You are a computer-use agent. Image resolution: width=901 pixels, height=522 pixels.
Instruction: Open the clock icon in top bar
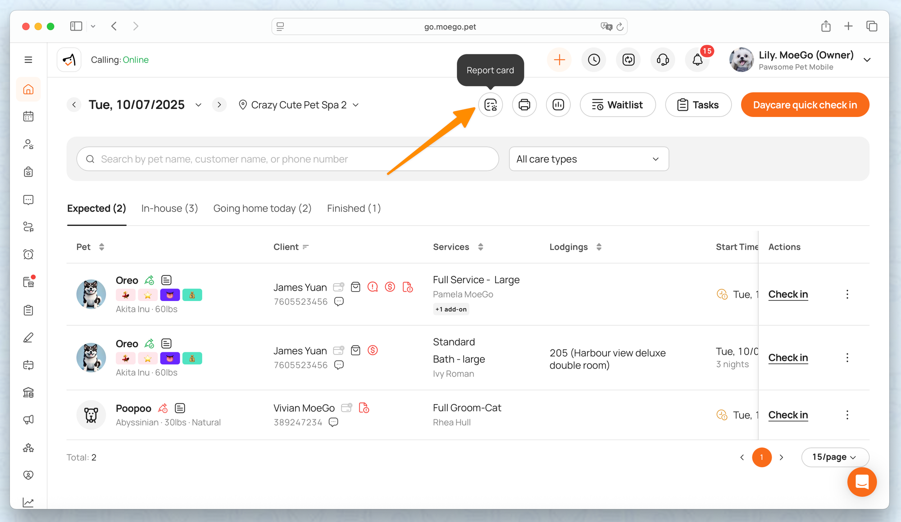coord(594,60)
